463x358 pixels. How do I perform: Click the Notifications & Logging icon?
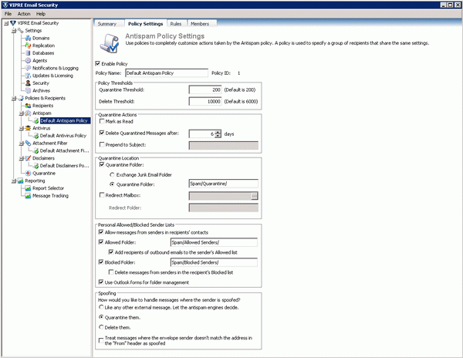pos(28,68)
